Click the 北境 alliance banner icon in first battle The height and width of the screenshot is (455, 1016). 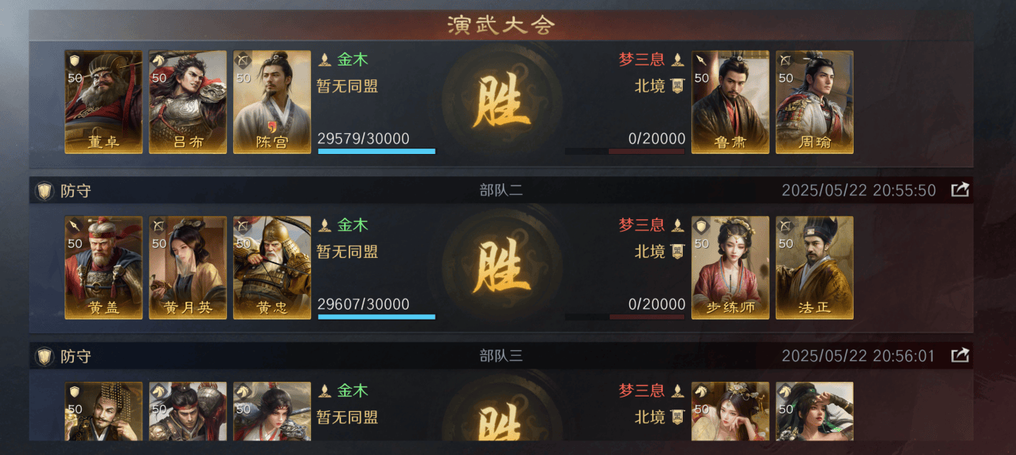coord(677,85)
